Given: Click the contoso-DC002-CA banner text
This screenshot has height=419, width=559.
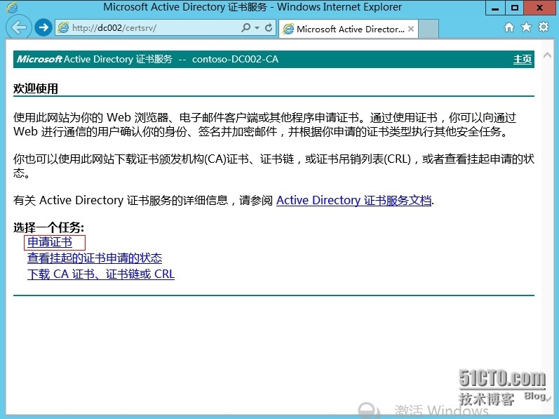Looking at the screenshot, I should (x=235, y=59).
